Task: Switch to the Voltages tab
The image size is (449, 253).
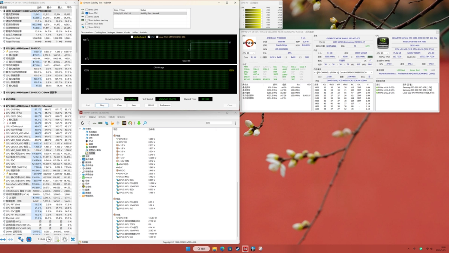Action: click(111, 33)
